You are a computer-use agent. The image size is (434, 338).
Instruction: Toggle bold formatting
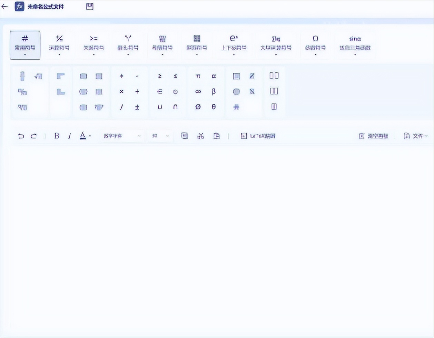pyautogui.click(x=56, y=136)
